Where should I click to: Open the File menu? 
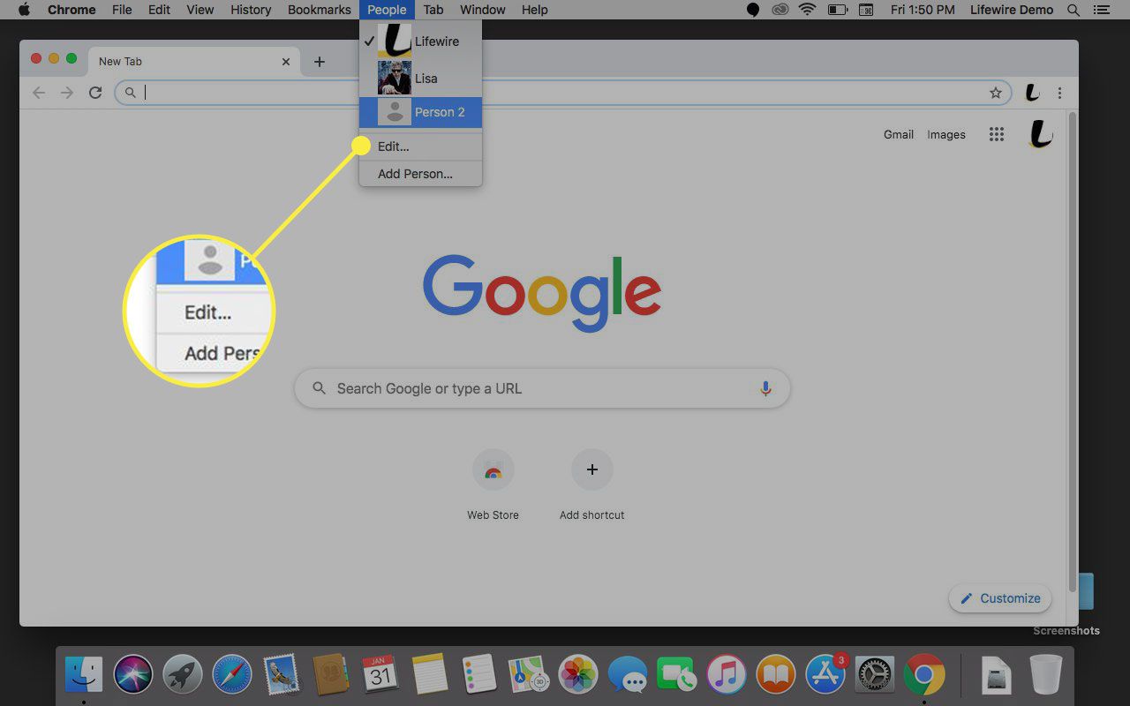(x=122, y=10)
